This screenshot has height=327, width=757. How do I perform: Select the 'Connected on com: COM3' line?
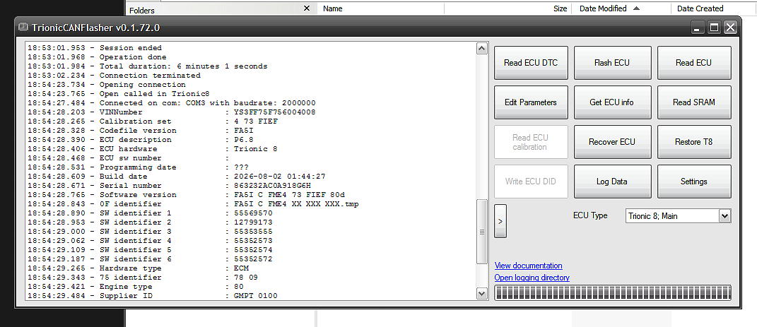click(x=171, y=103)
